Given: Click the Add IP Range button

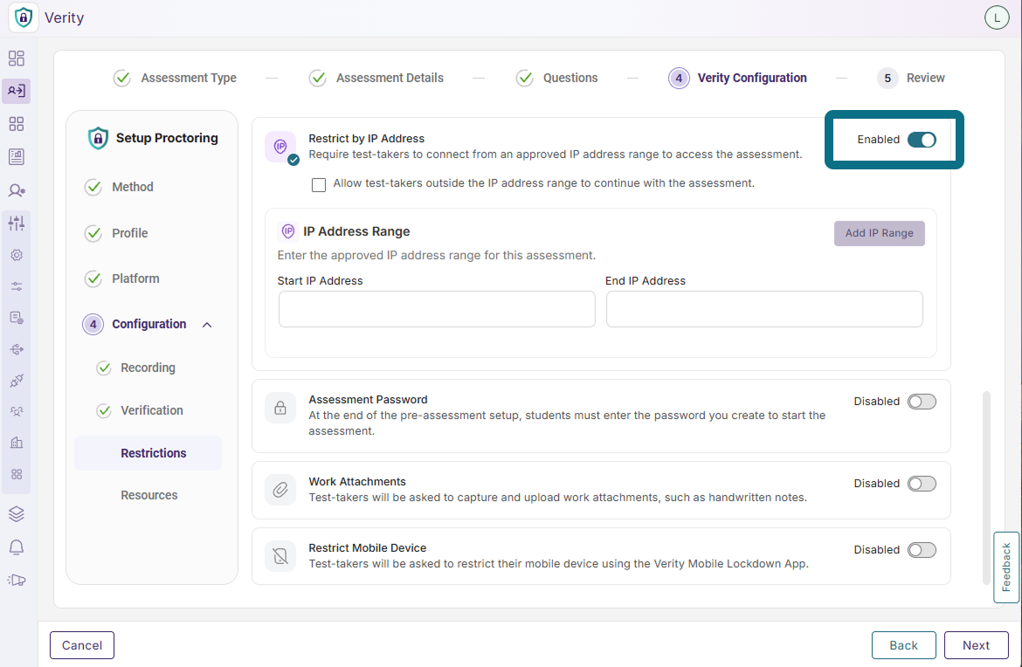Looking at the screenshot, I should tap(880, 233).
